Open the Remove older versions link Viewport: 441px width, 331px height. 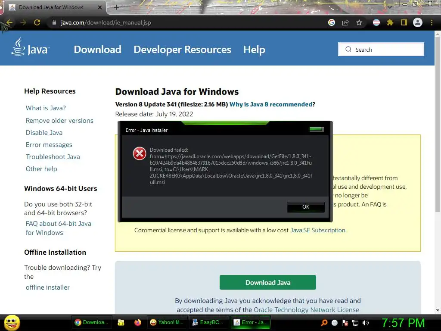pos(59,121)
